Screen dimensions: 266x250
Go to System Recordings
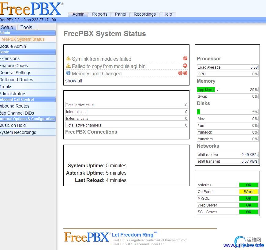coord(28,132)
